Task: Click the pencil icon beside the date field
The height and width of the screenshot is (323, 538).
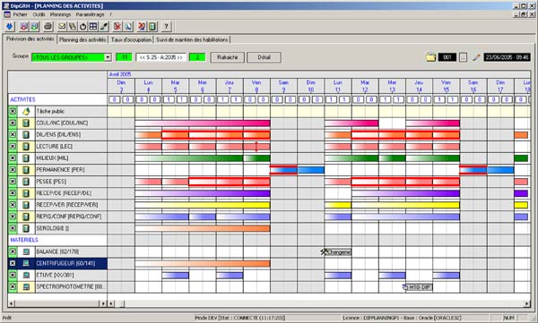Action: tap(476, 57)
